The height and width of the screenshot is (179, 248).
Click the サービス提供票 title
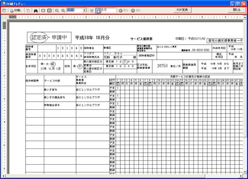[x=141, y=39]
